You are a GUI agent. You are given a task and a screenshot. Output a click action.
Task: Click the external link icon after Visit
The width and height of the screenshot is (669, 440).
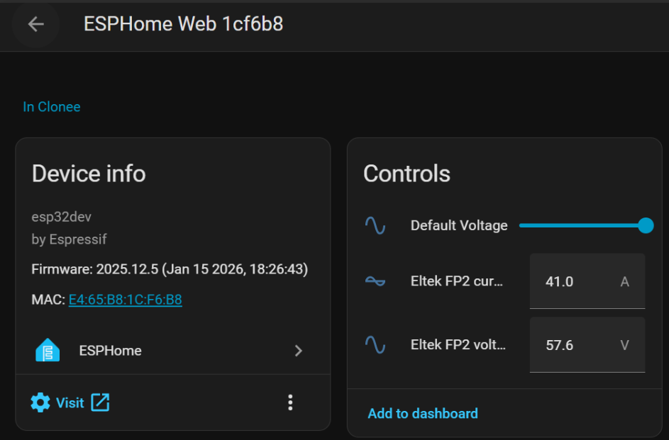(100, 402)
